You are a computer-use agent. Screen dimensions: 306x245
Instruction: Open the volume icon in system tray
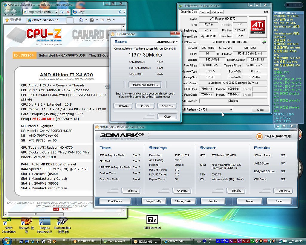coord(285,241)
